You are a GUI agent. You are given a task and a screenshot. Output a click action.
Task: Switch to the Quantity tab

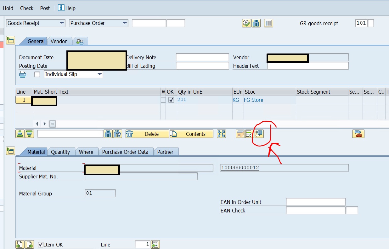pos(60,152)
